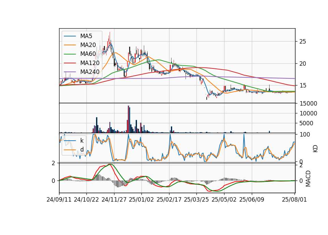Click the price axis value 25
The image size is (328, 235).
coord(303,42)
